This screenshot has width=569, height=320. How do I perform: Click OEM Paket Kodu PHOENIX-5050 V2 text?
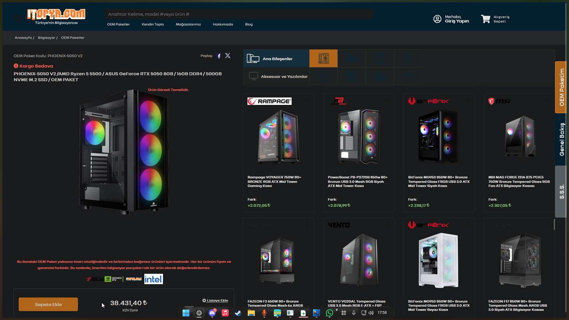pyautogui.click(x=48, y=56)
